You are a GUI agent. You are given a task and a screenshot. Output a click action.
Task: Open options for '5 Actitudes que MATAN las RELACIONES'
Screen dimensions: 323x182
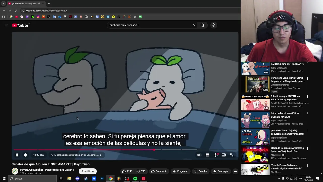point(307,97)
